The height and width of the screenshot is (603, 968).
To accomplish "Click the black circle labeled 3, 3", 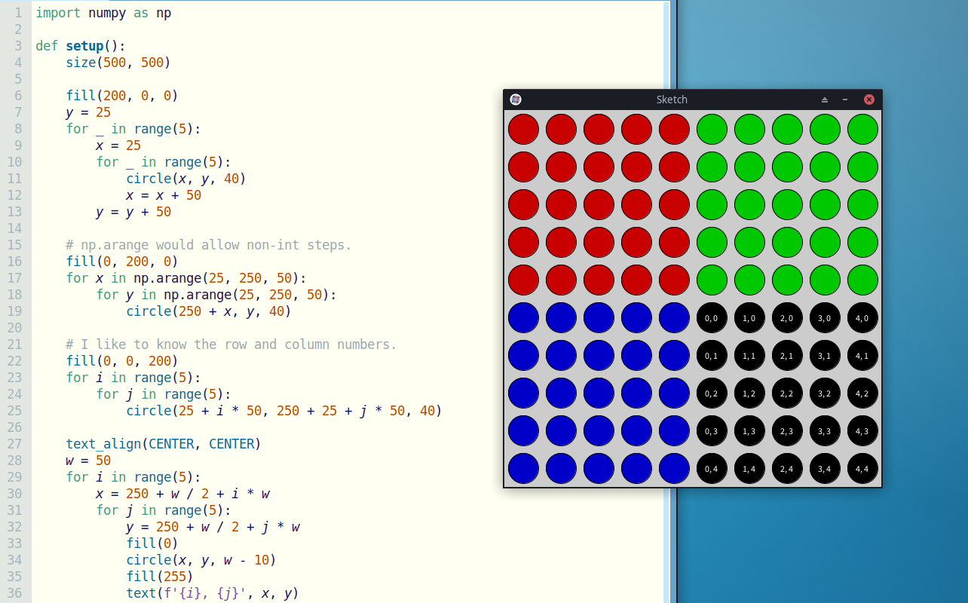I will (825, 431).
